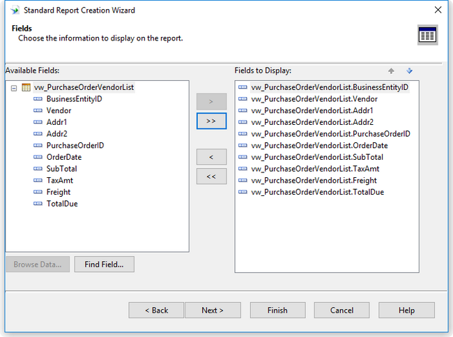Viewport: 453px width, 337px height.
Task: Select vw_PurchaseOrderVendorList.SubTotal in Fields to Display
Action: click(x=317, y=157)
